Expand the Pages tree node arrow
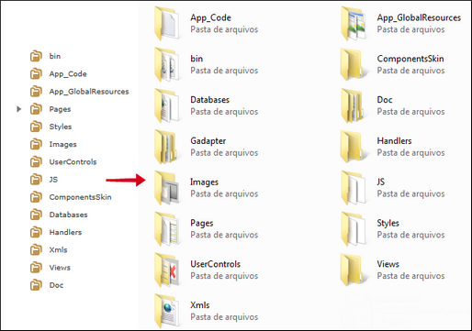 click(x=19, y=109)
